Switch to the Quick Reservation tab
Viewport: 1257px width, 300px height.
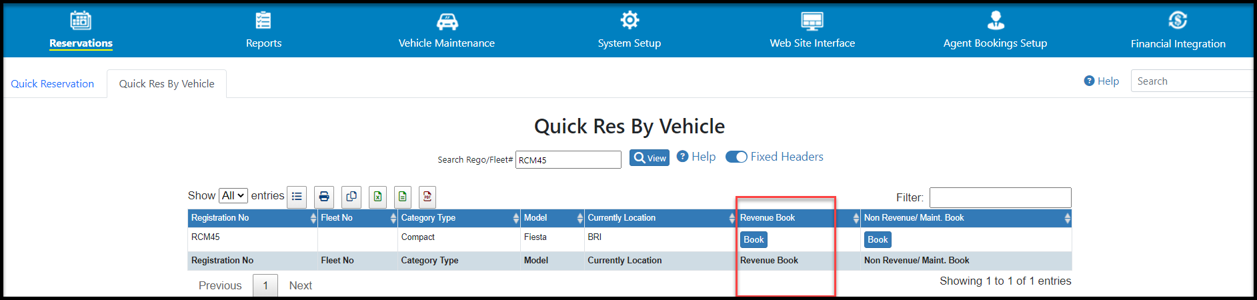click(x=52, y=84)
